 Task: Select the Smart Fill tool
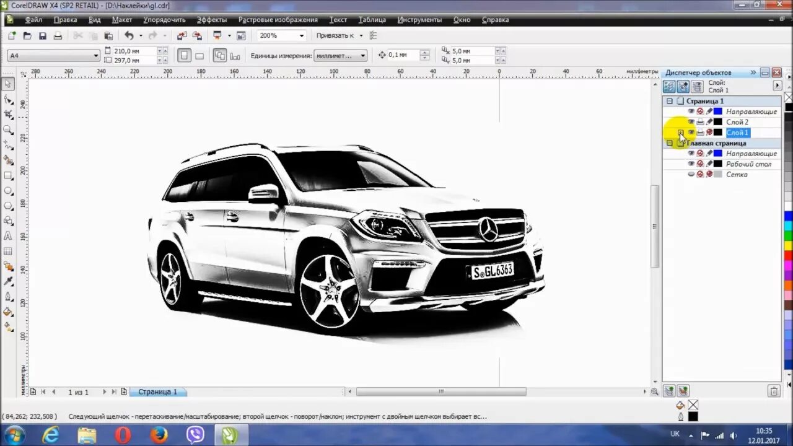pos(8,160)
